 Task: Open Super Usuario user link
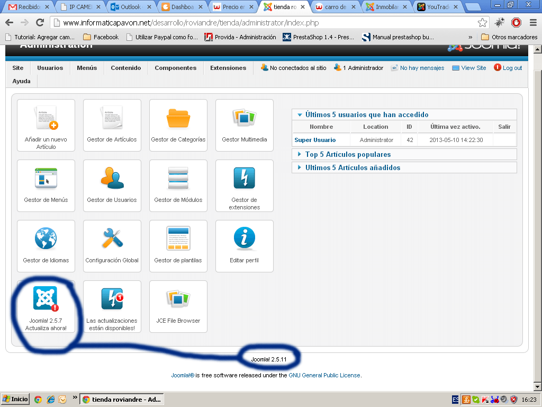pyautogui.click(x=315, y=140)
